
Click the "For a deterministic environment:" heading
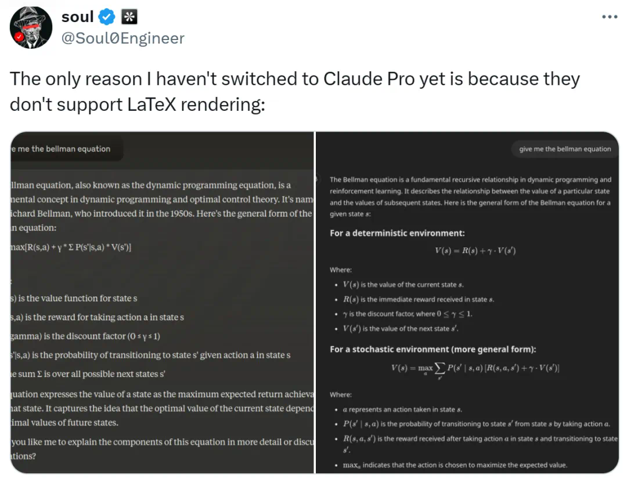(x=397, y=234)
